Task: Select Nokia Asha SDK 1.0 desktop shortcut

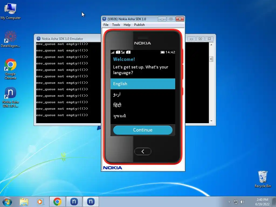Action: pos(11,97)
